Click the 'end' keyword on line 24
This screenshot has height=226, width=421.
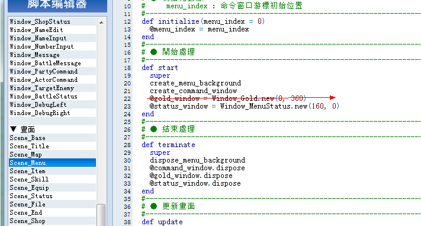(147, 114)
